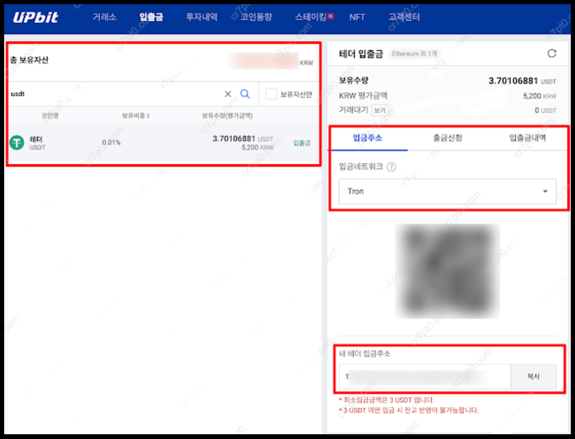Open the 코인동향 menu
Screen dimensions: 575x439
tap(256, 17)
